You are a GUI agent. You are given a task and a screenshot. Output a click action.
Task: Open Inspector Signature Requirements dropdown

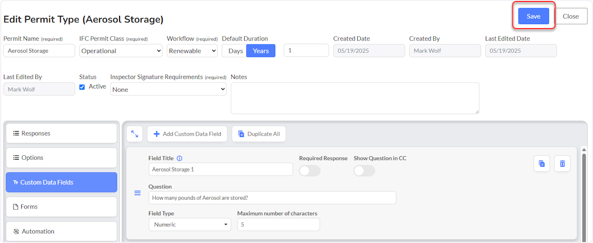coord(169,89)
